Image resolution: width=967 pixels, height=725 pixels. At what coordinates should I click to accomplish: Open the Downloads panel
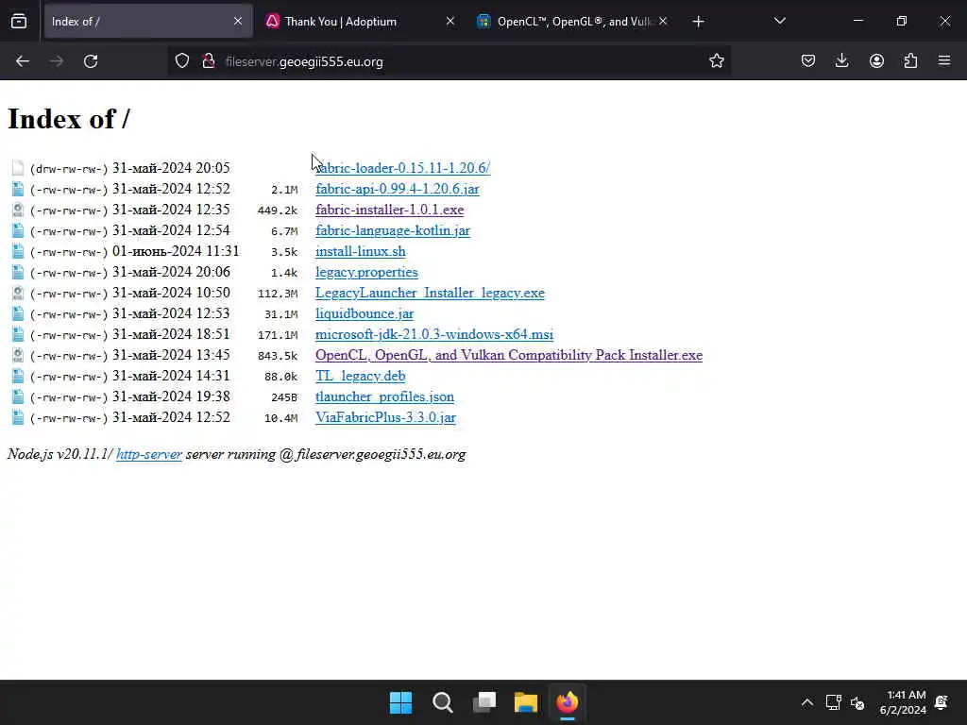tap(841, 61)
